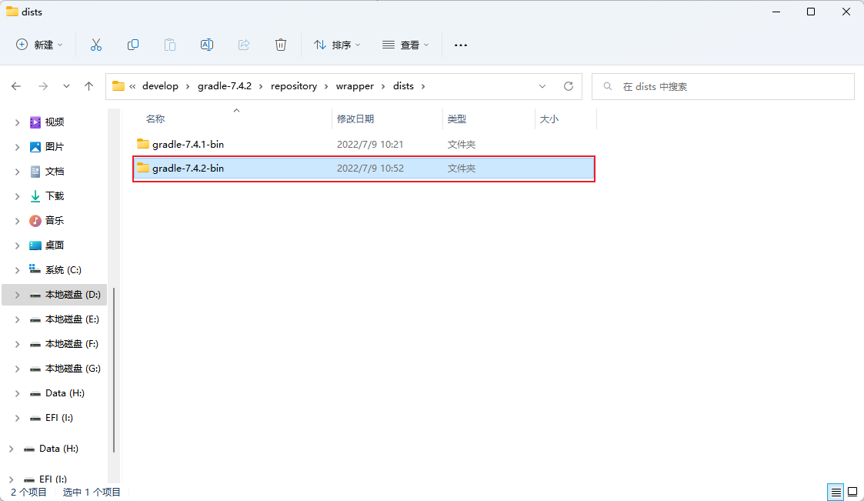Click the Share icon
This screenshot has height=501, width=864.
(x=244, y=45)
